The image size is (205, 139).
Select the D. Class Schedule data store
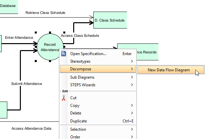pyautogui.click(x=110, y=21)
